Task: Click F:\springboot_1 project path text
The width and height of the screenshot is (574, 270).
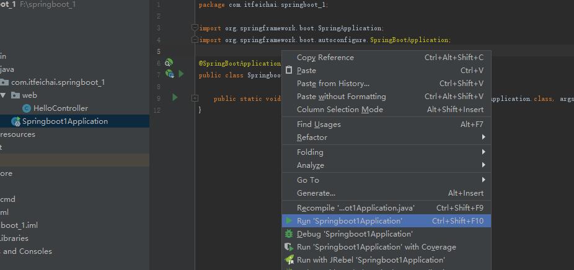Action: click(48, 5)
